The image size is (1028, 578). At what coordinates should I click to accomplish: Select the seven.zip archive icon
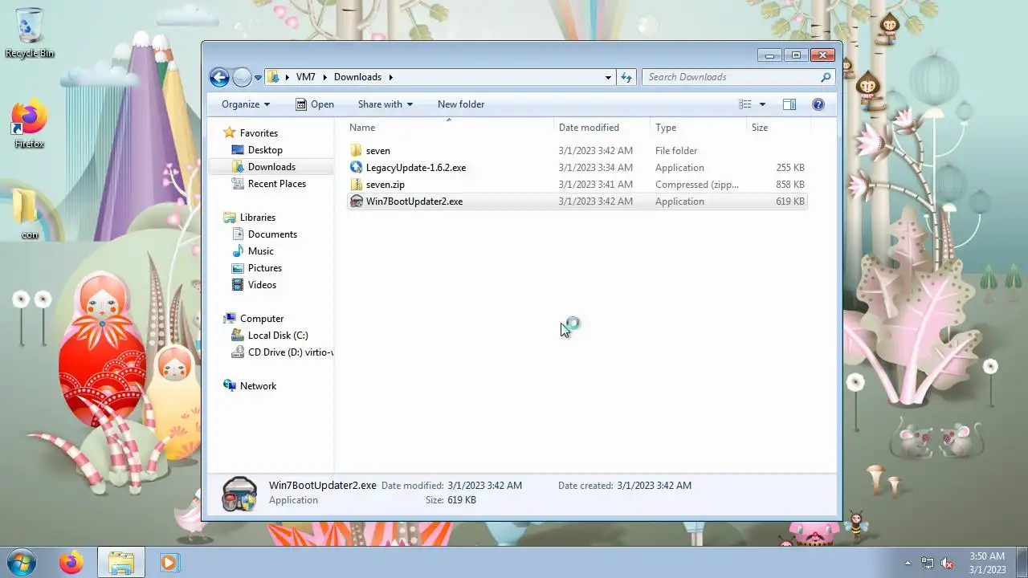click(357, 185)
